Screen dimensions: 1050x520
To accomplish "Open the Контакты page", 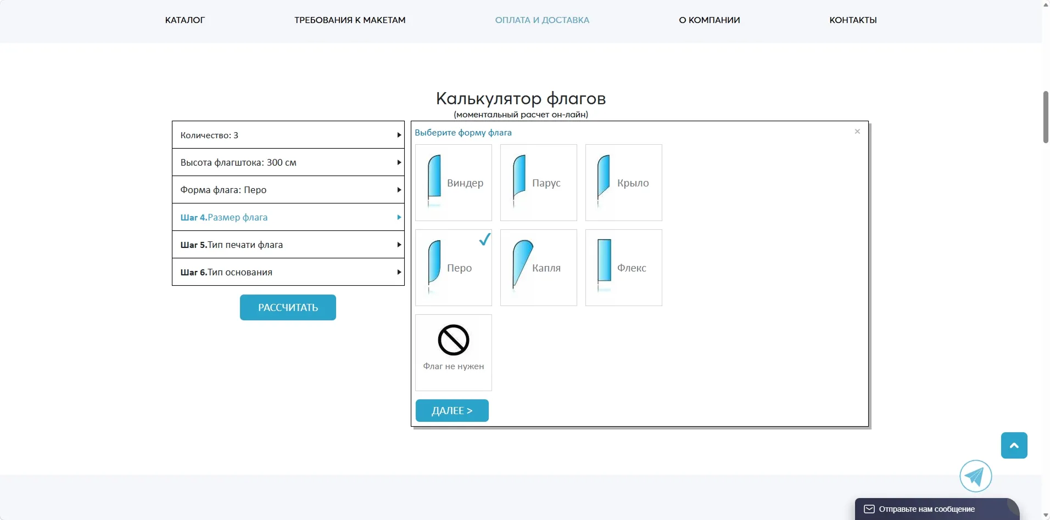I will (853, 20).
